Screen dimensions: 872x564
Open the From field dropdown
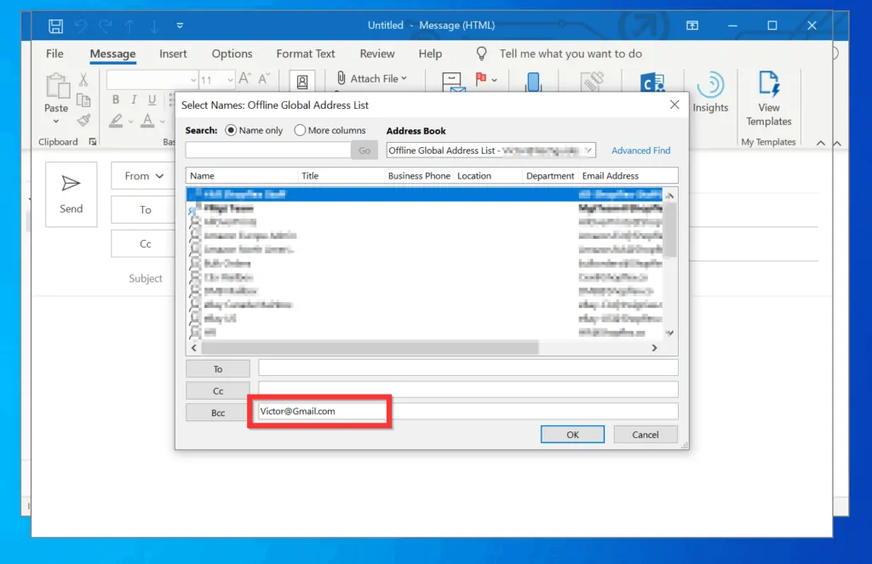click(141, 176)
